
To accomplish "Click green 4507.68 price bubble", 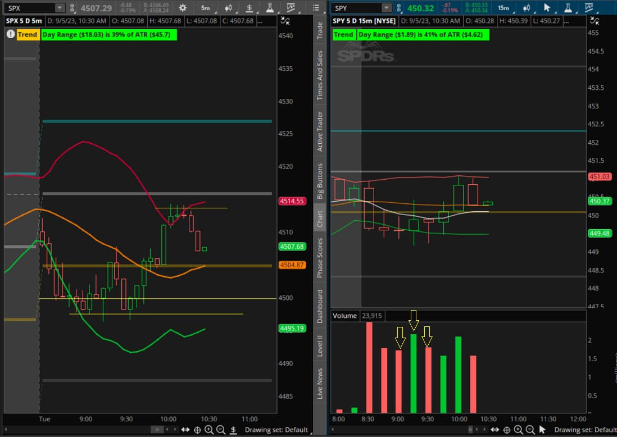I will coord(292,247).
